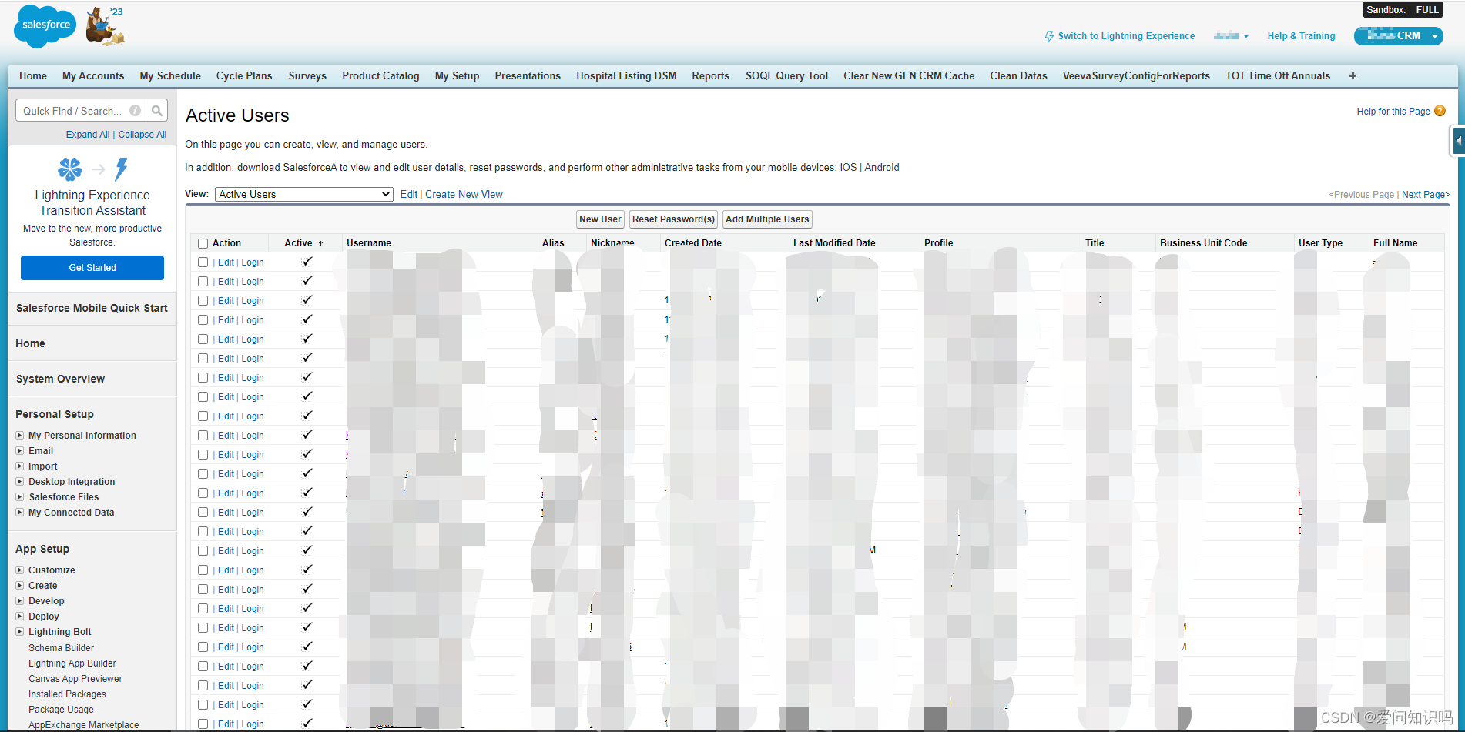Check the eighth user row checkbox
This screenshot has width=1465, height=732.
point(203,397)
